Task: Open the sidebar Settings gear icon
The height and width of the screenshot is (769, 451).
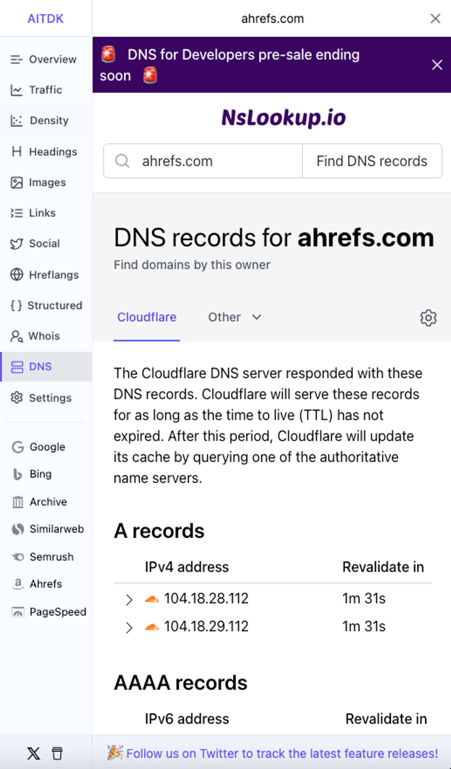Action: 17,397
